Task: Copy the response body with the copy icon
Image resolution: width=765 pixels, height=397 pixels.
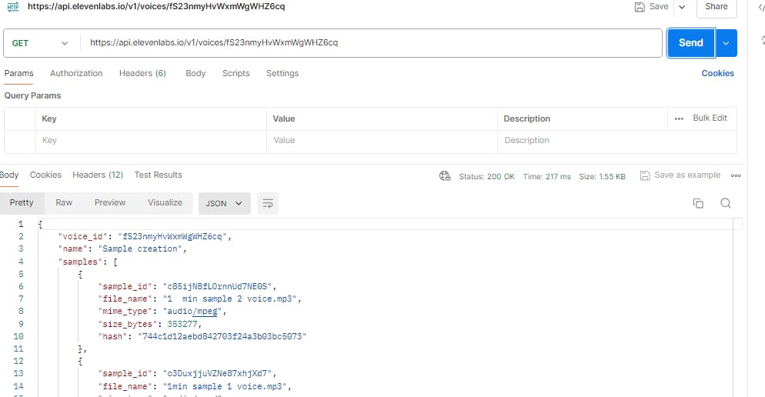Action: point(698,203)
